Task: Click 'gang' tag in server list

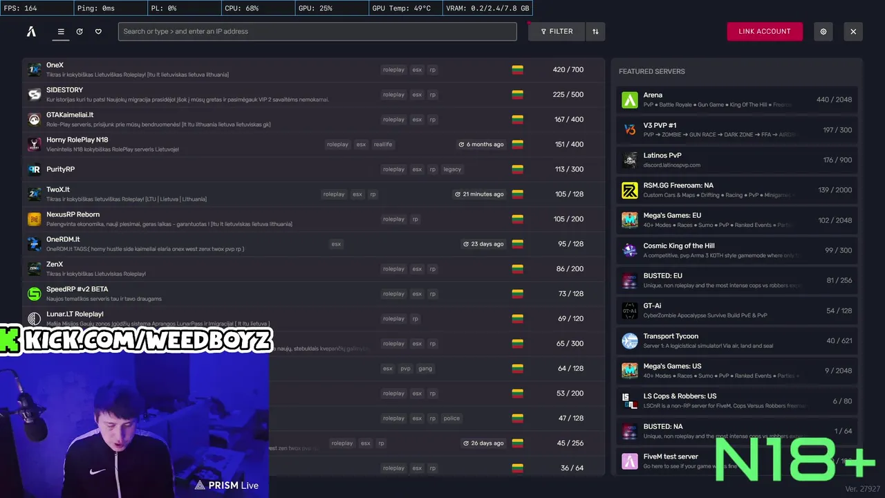Action: [425, 369]
